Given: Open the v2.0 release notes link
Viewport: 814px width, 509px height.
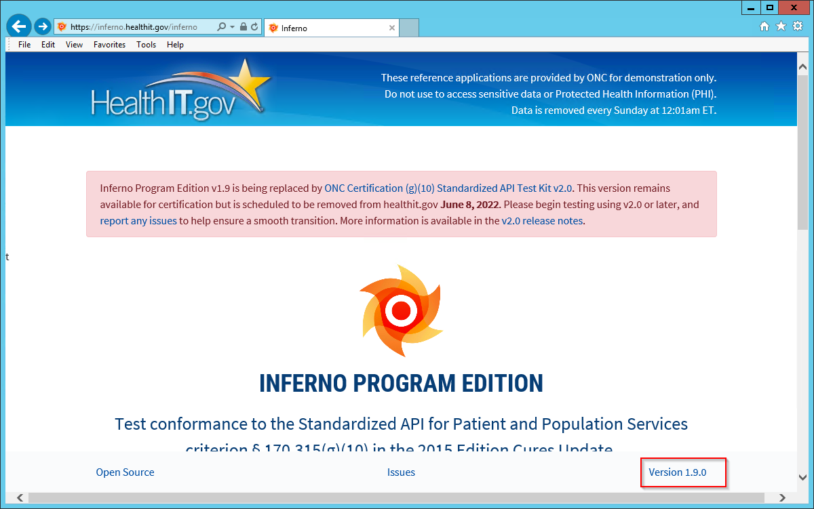Looking at the screenshot, I should [x=543, y=221].
